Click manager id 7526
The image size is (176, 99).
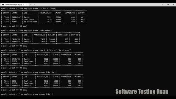point(49,20)
